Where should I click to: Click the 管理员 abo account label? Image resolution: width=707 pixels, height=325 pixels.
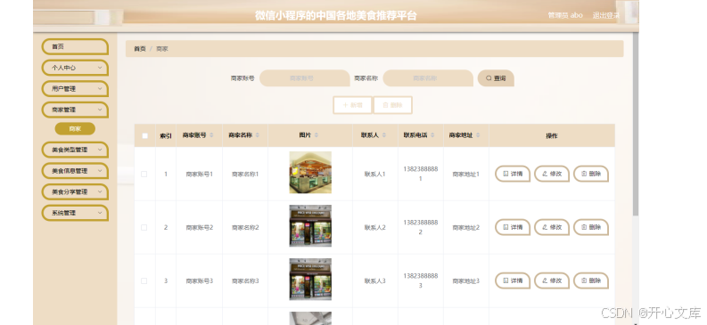(565, 15)
